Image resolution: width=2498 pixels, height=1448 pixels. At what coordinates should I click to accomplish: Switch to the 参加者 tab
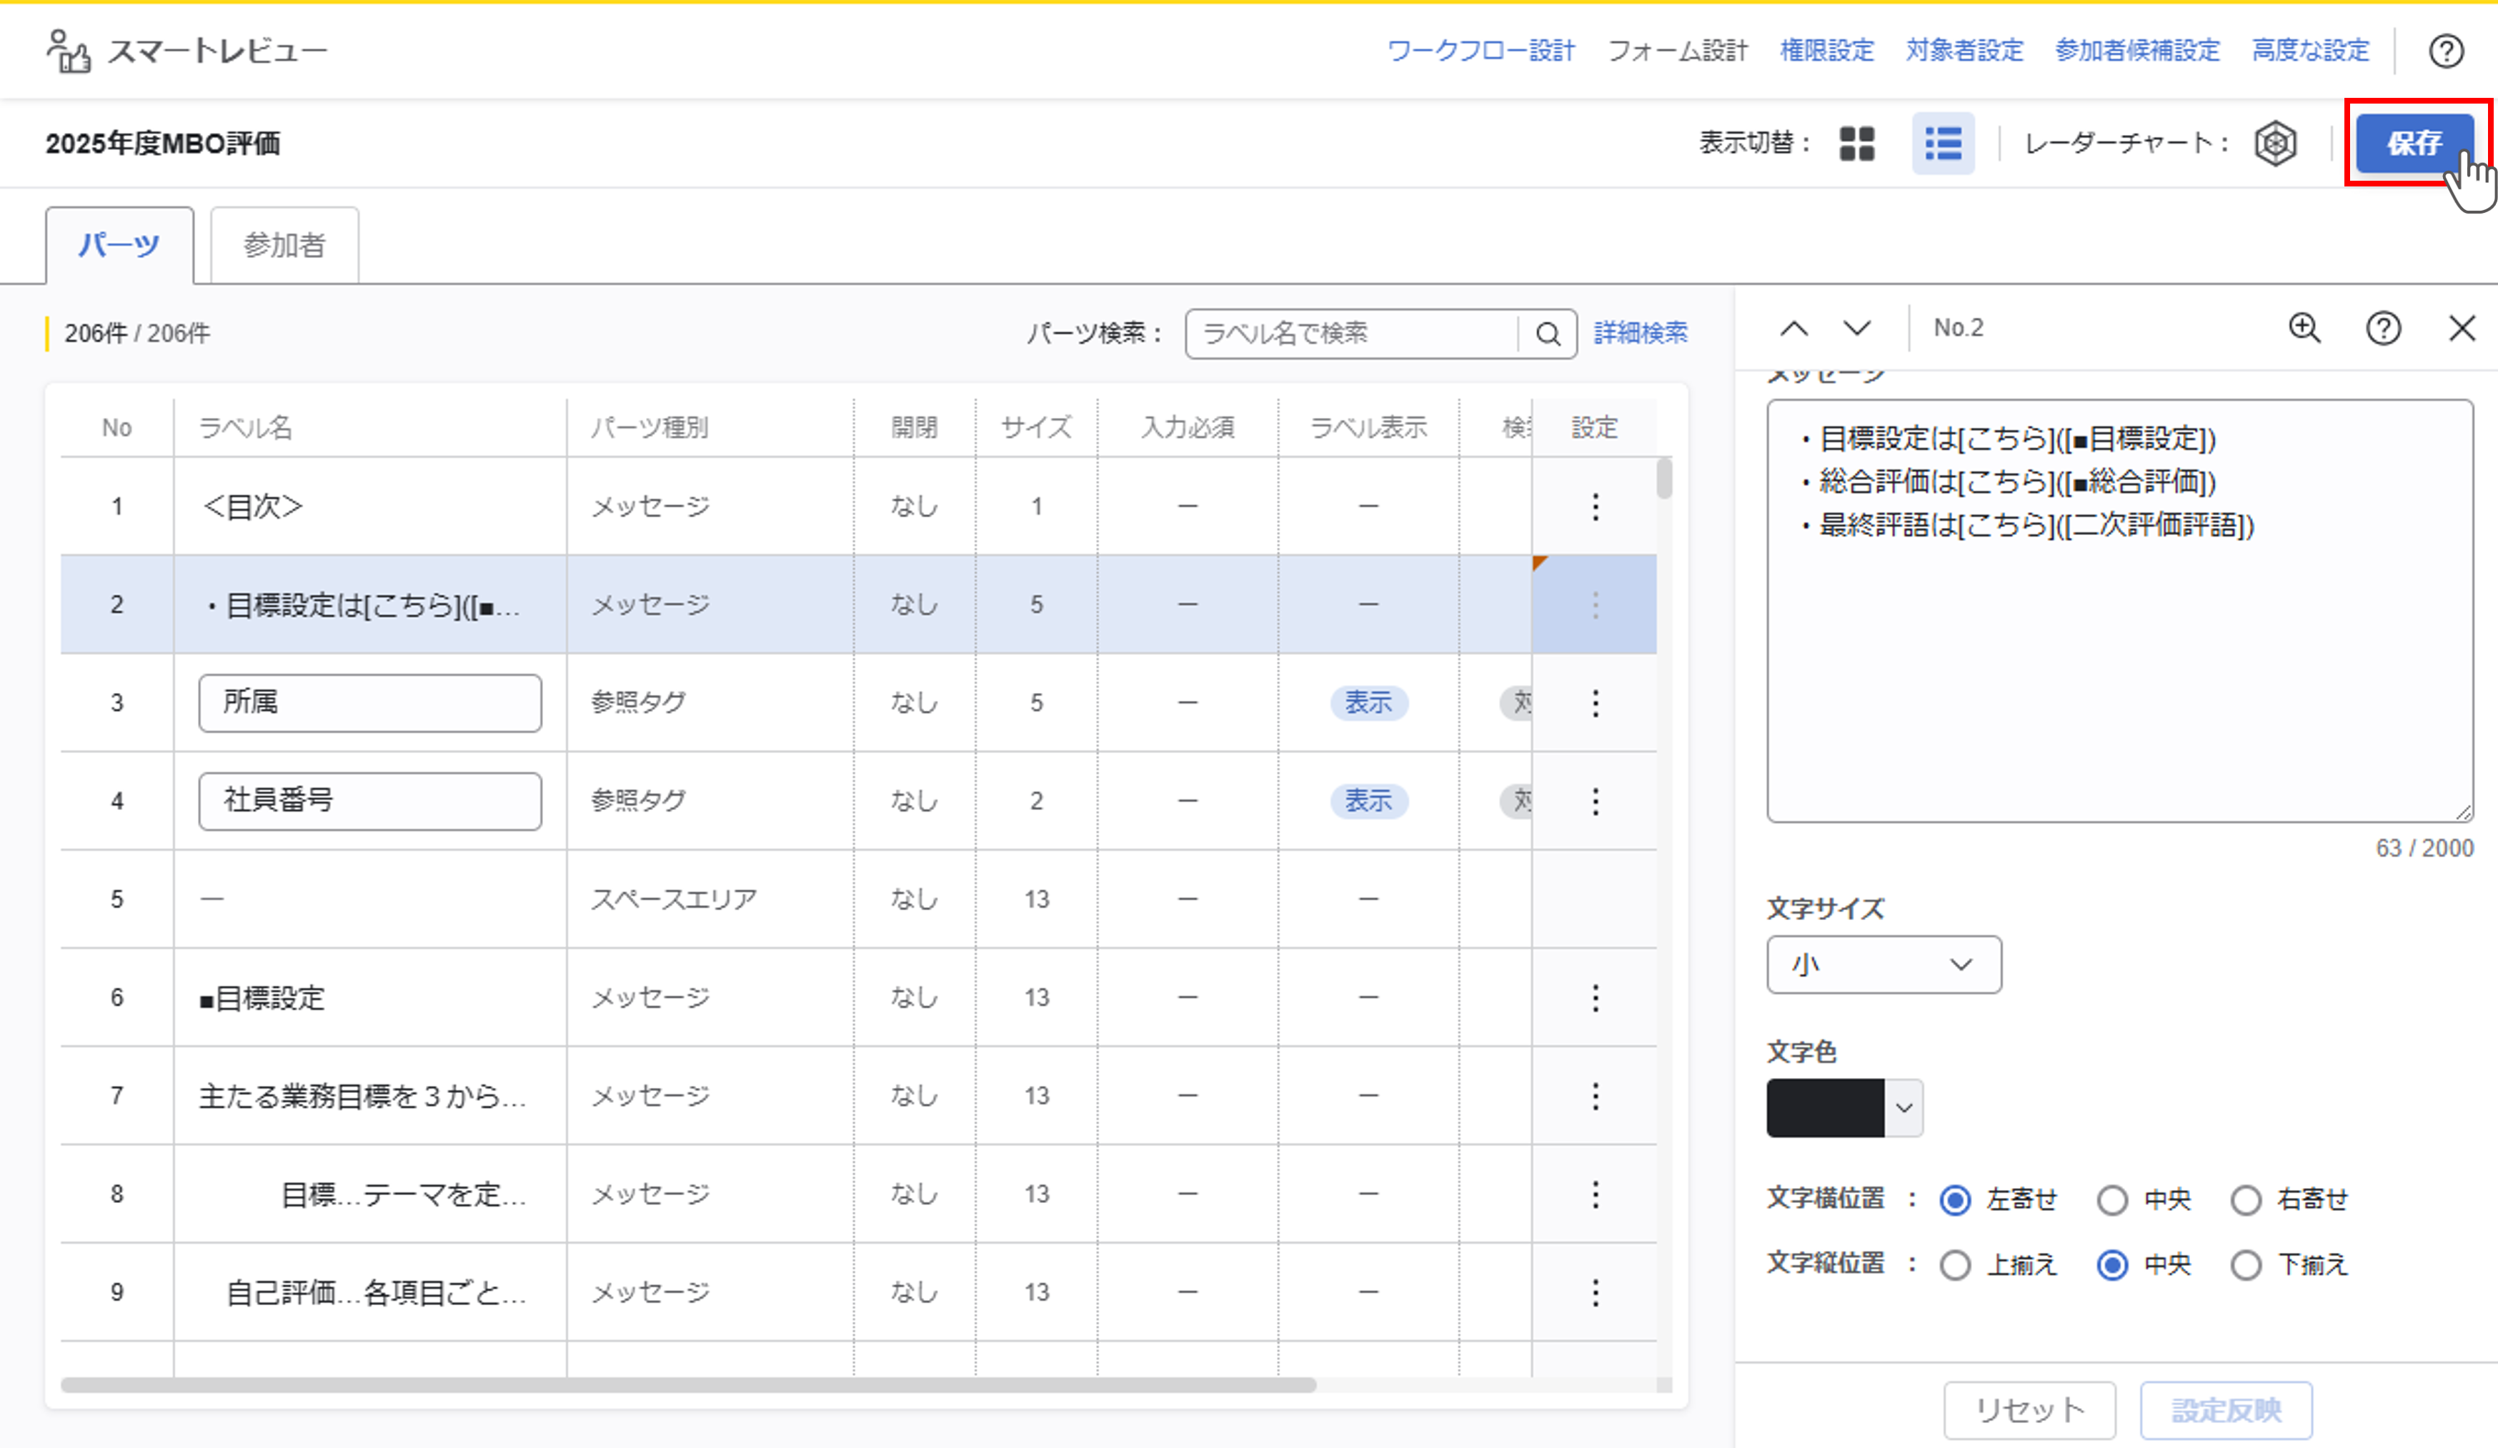click(x=284, y=245)
